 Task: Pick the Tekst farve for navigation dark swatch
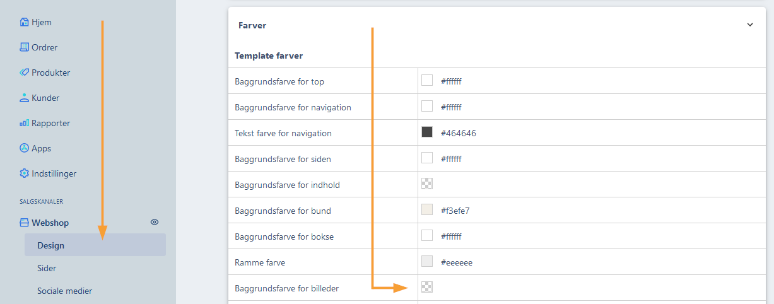[x=427, y=132]
